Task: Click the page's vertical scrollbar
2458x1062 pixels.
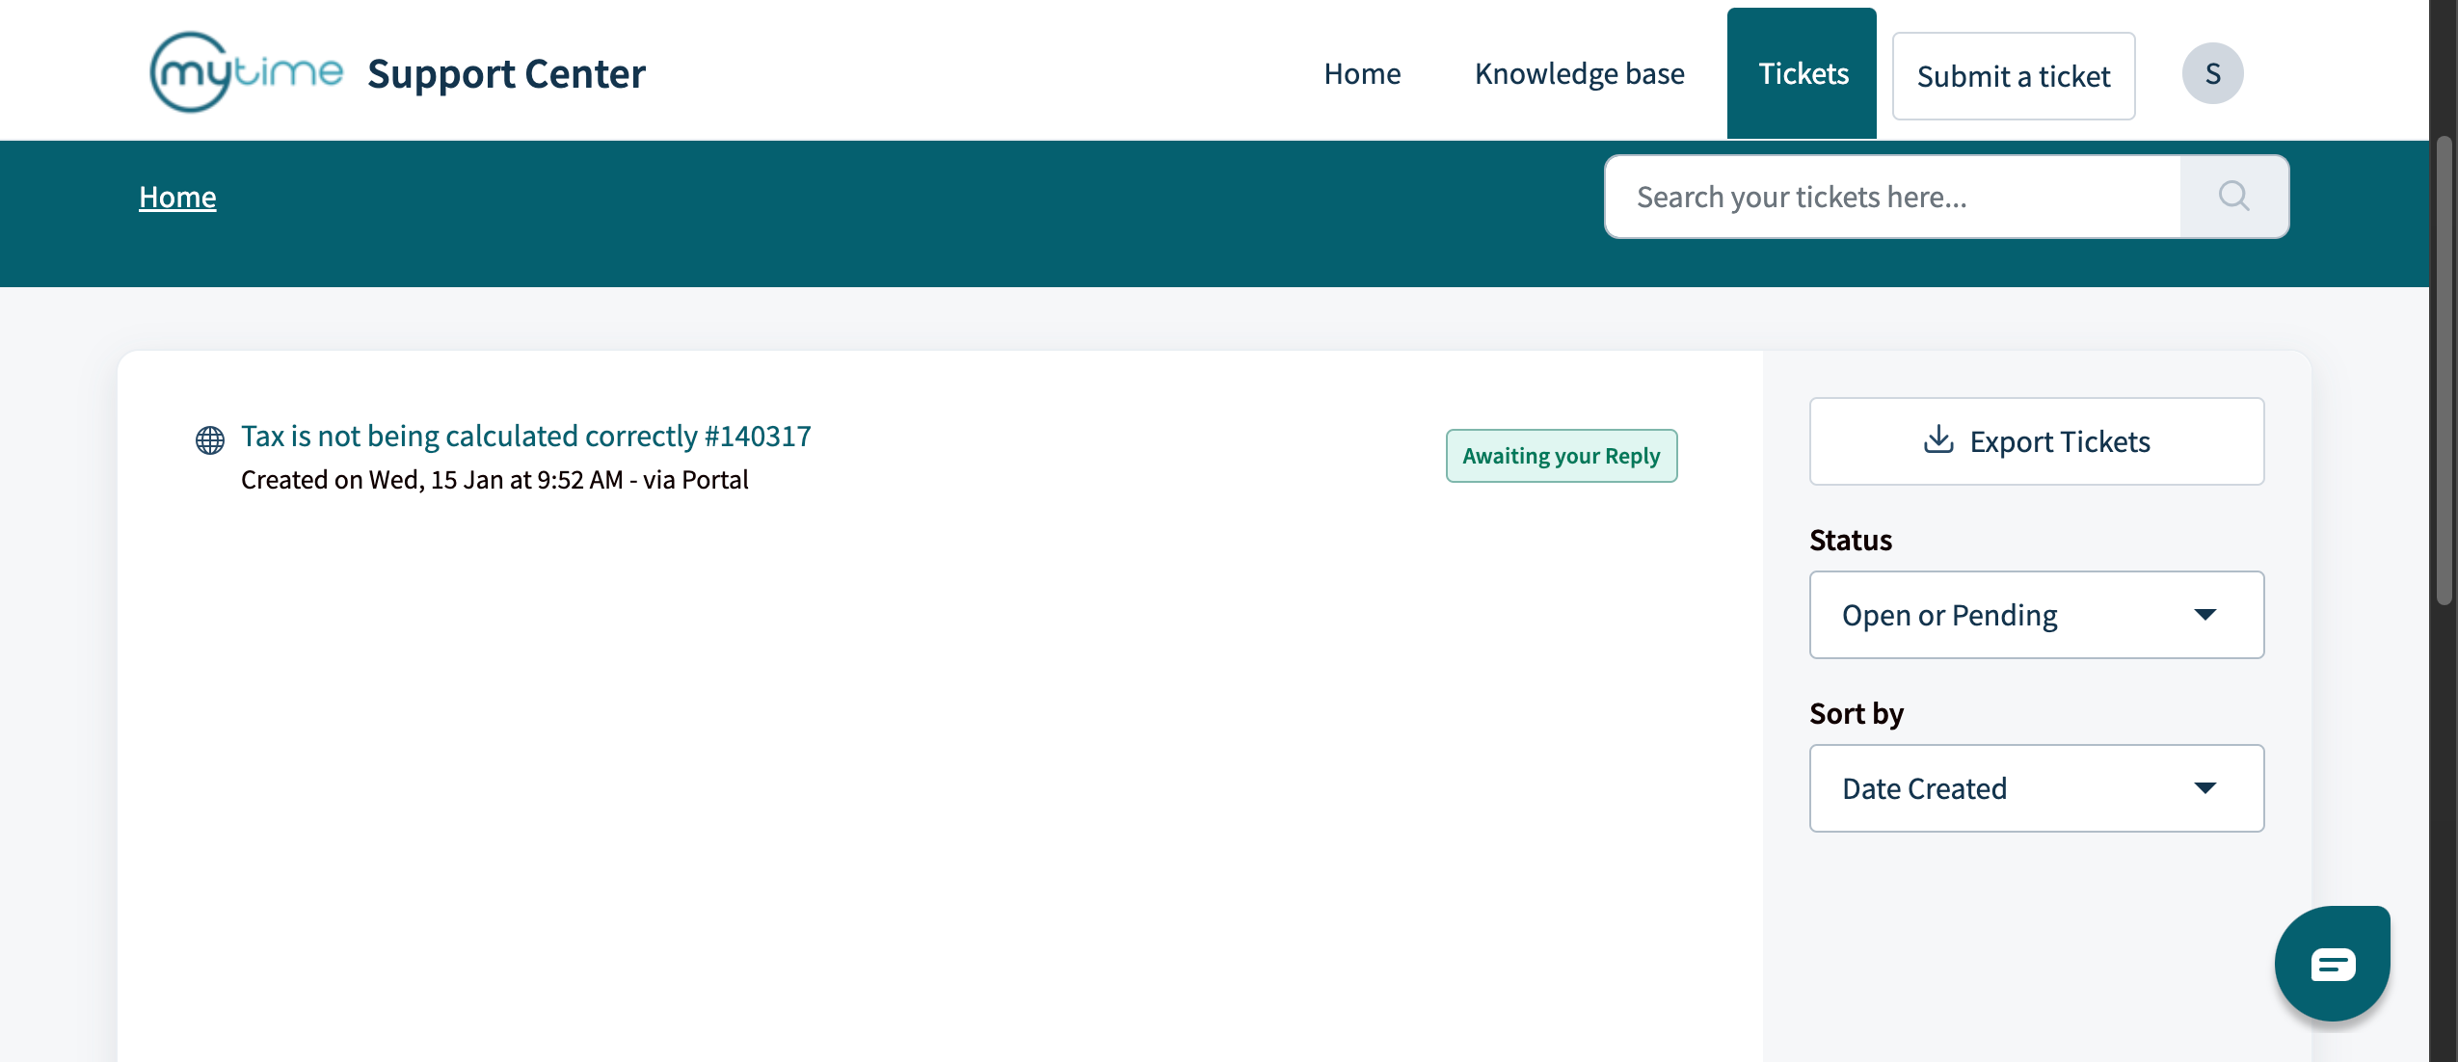Action: [2443, 371]
